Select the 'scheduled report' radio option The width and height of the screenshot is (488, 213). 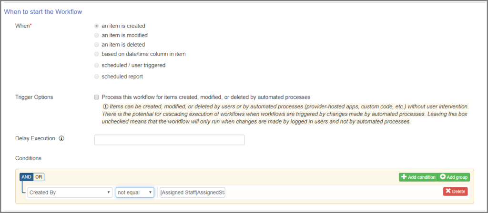point(97,76)
